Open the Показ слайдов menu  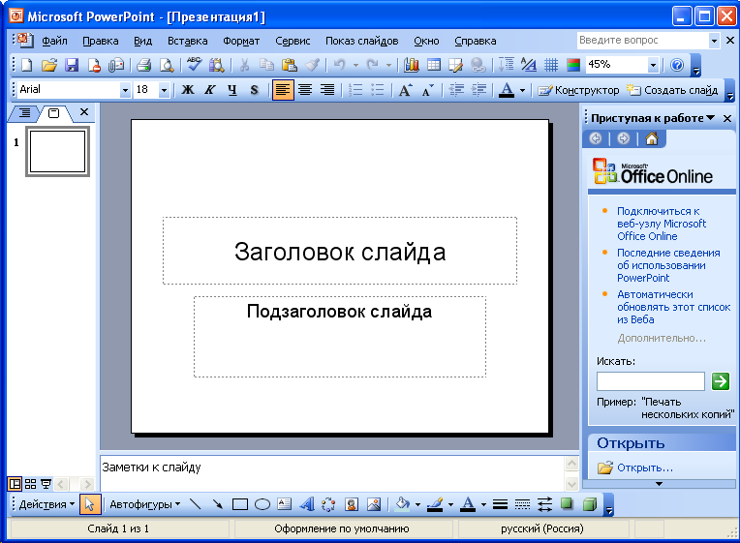tap(362, 41)
